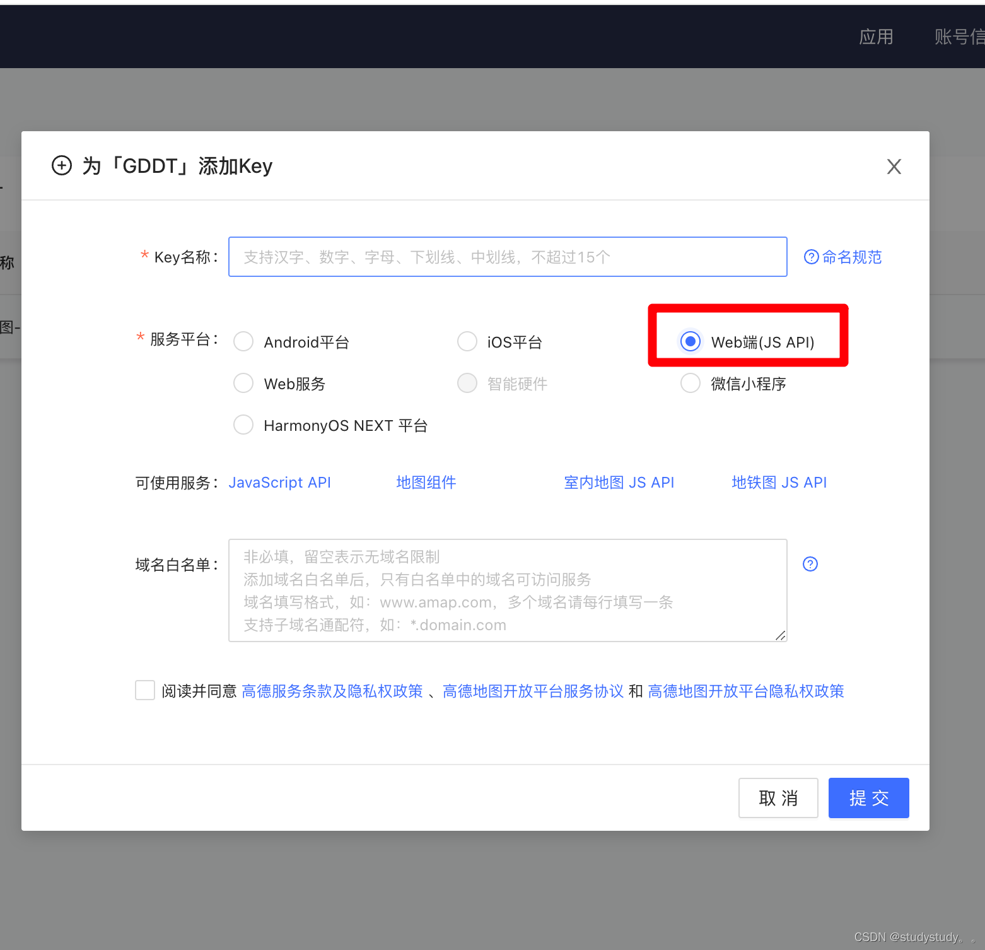Select the iOS平台 radio button
985x950 pixels.
[467, 341]
